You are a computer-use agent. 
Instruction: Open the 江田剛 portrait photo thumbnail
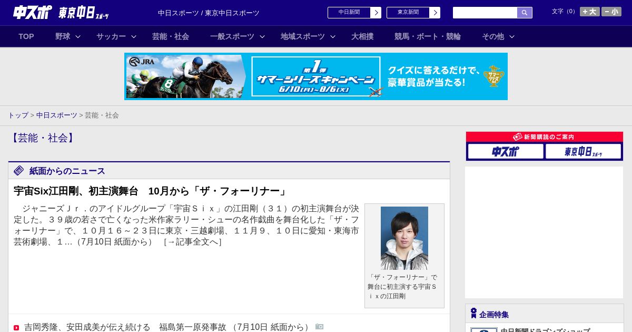click(x=404, y=238)
